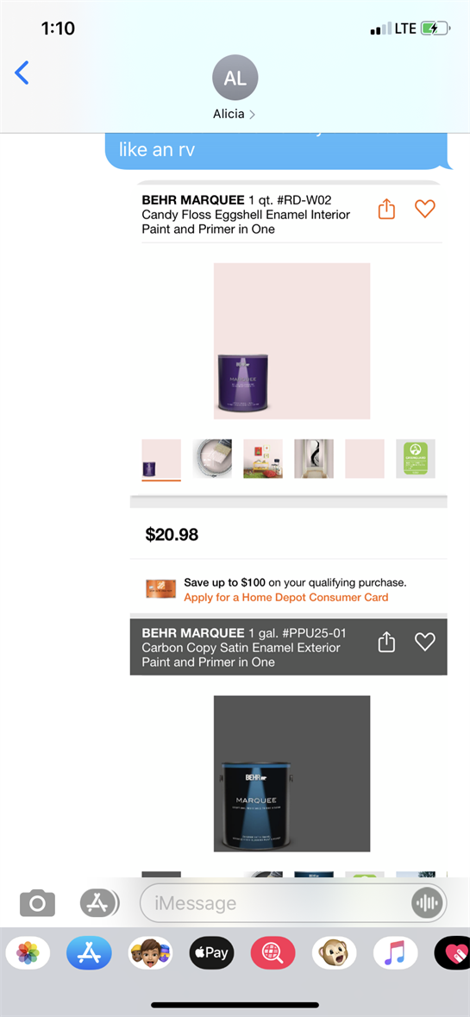Screen dimensions: 470x1017
Task: Tap share icon on Candy Floss paint
Action: [x=386, y=209]
